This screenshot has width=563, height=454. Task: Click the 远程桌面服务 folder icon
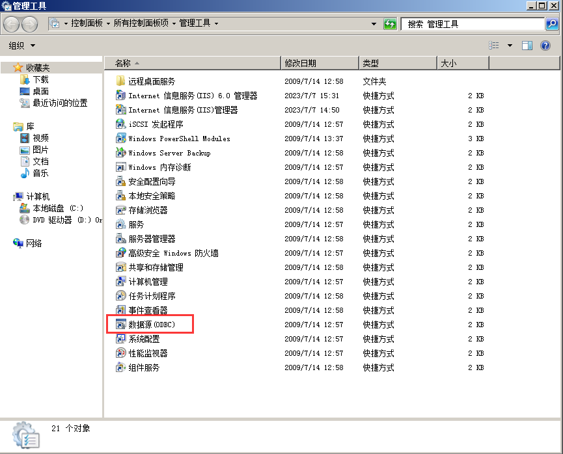120,81
